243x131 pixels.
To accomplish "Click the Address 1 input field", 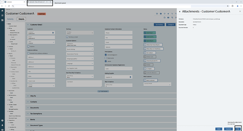I will click(x=41, y=57).
